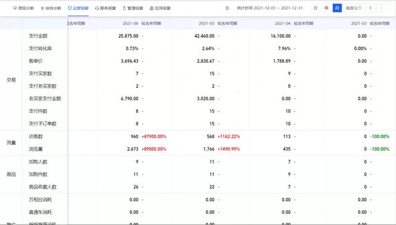This screenshot has width=396, height=225.
Task: Click the 7.96% conversion rate value
Action: (x=284, y=48)
